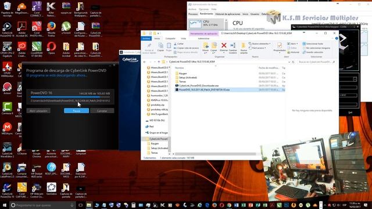This screenshot has width=372, height=209.
Task: Open the CyberLink LabelPrint 2.5 shortcut
Action: (x=7, y=170)
